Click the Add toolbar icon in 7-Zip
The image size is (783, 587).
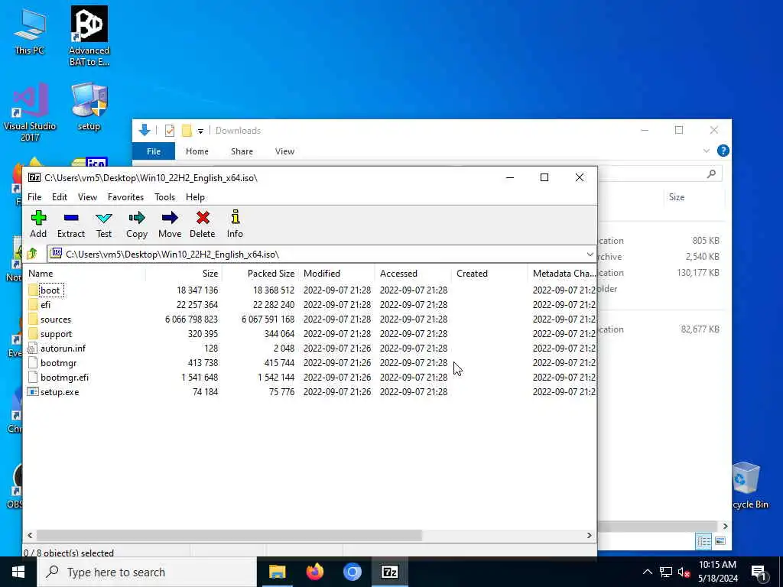pos(38,218)
